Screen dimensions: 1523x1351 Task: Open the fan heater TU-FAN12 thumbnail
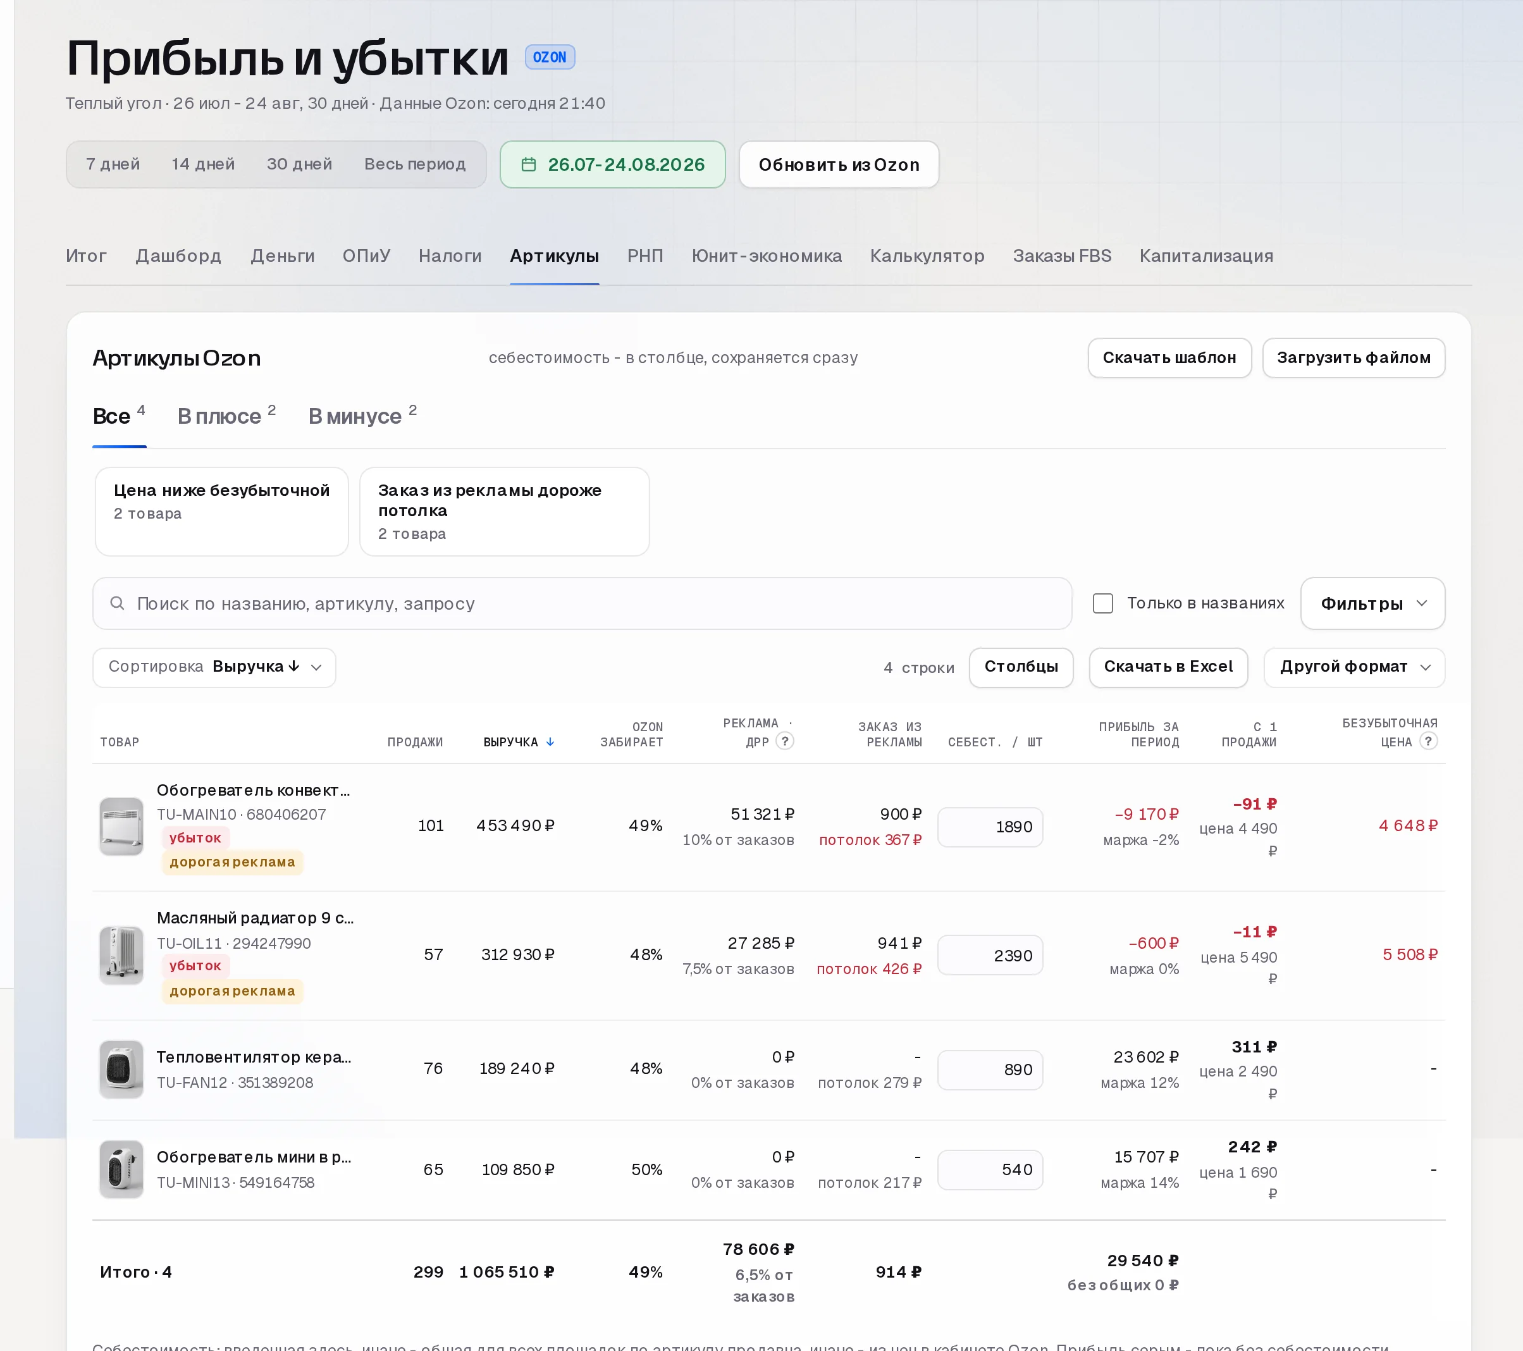coord(121,1070)
